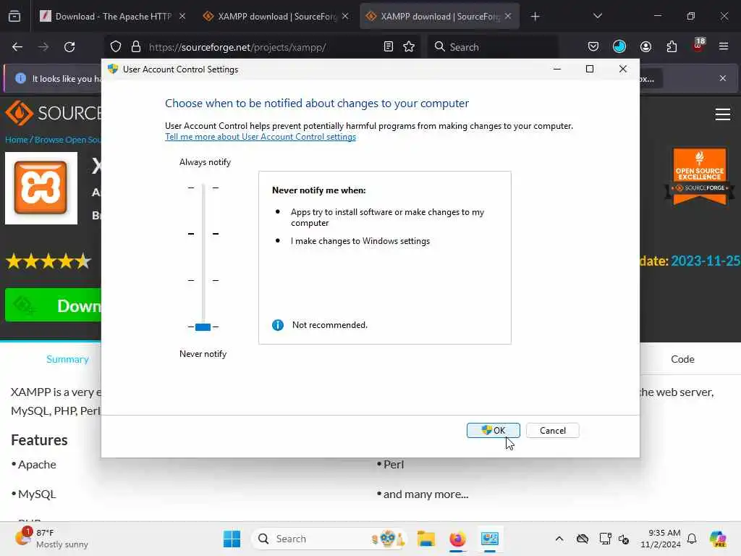Bookmark this page with star icon
The image size is (741, 556).
(x=409, y=47)
